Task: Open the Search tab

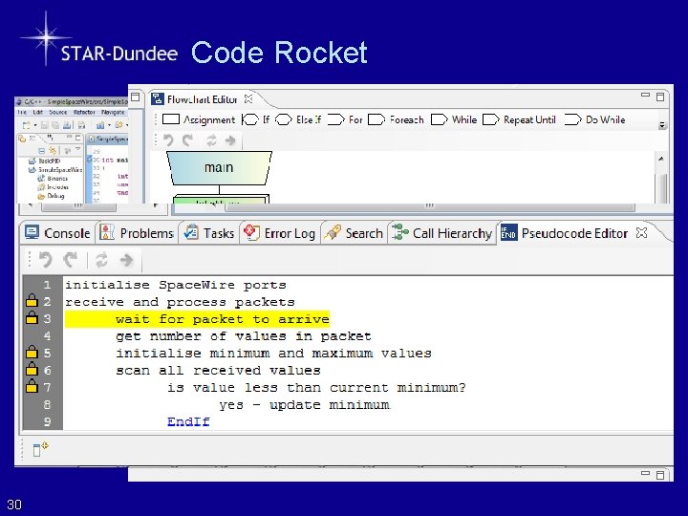Action: [354, 233]
